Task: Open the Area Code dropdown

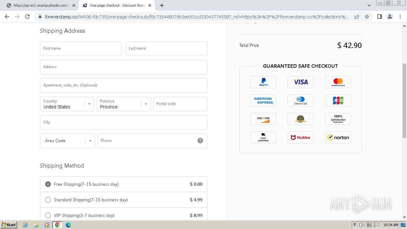Action: point(67,141)
